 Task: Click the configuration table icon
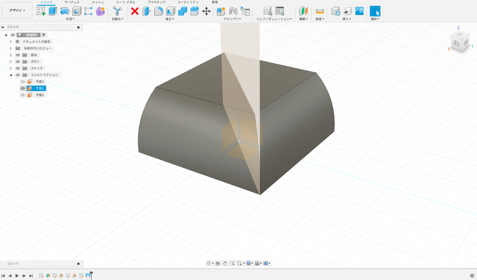click(x=280, y=11)
